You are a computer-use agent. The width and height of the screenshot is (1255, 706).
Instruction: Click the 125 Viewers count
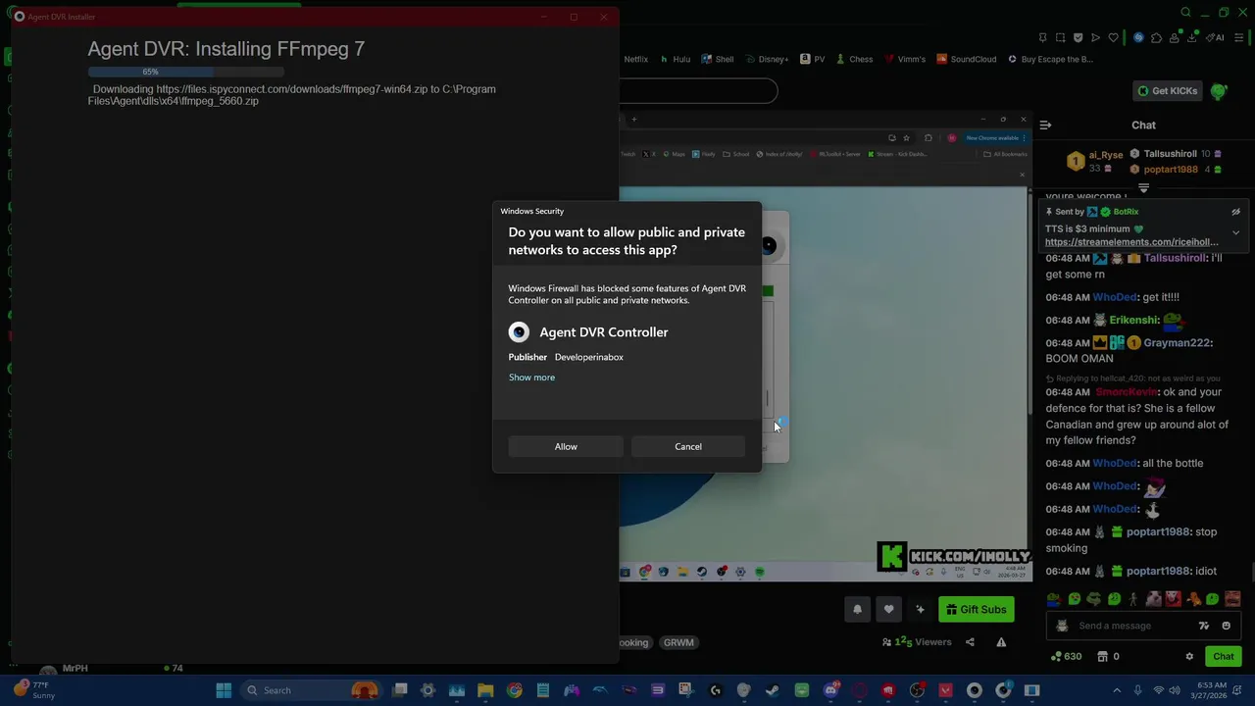click(917, 642)
